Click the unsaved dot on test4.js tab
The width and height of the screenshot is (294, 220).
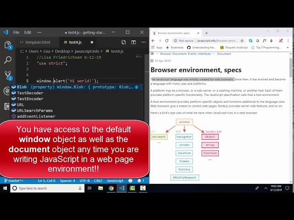tap(92, 42)
